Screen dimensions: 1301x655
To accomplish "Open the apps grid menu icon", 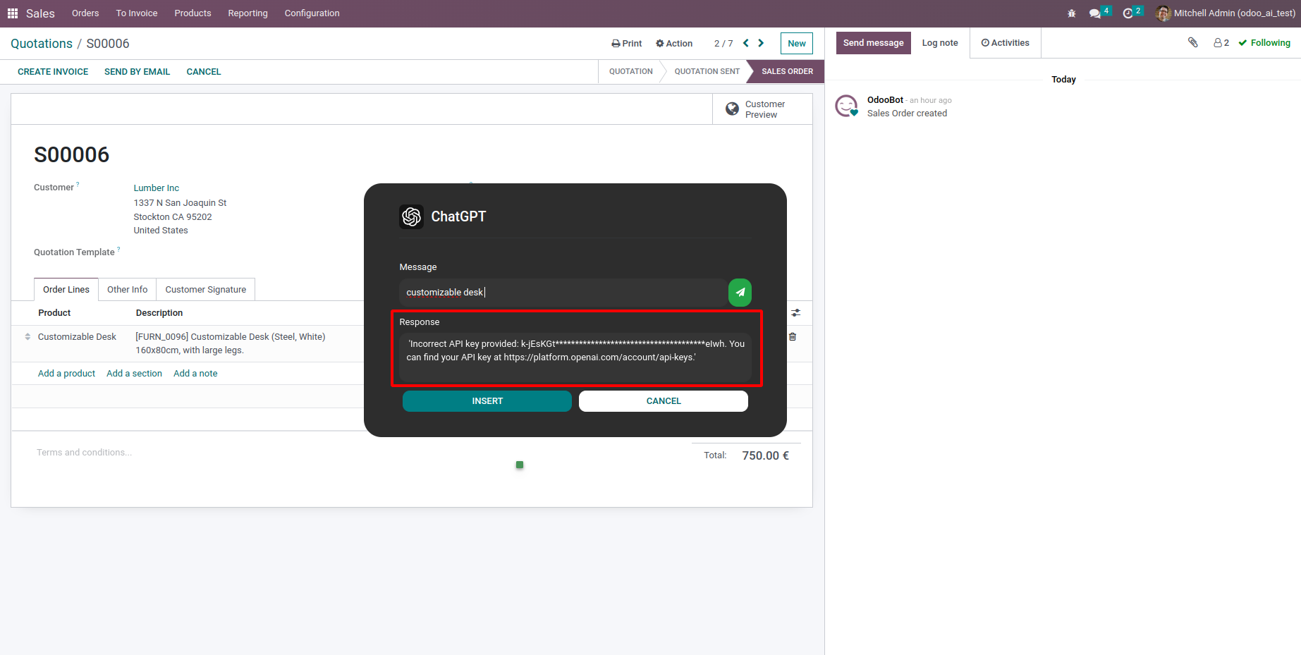I will click(x=13, y=13).
